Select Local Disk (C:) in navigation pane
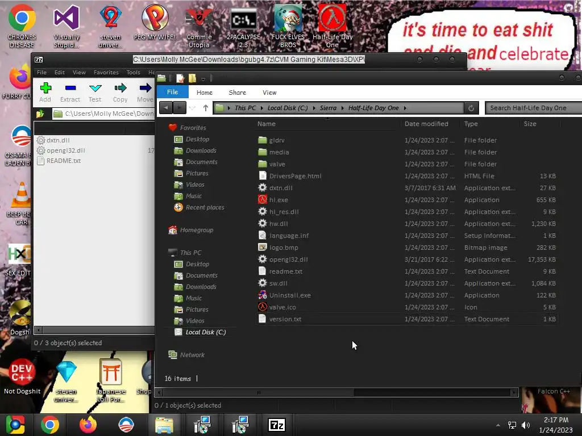This screenshot has width=582, height=436. (206, 332)
